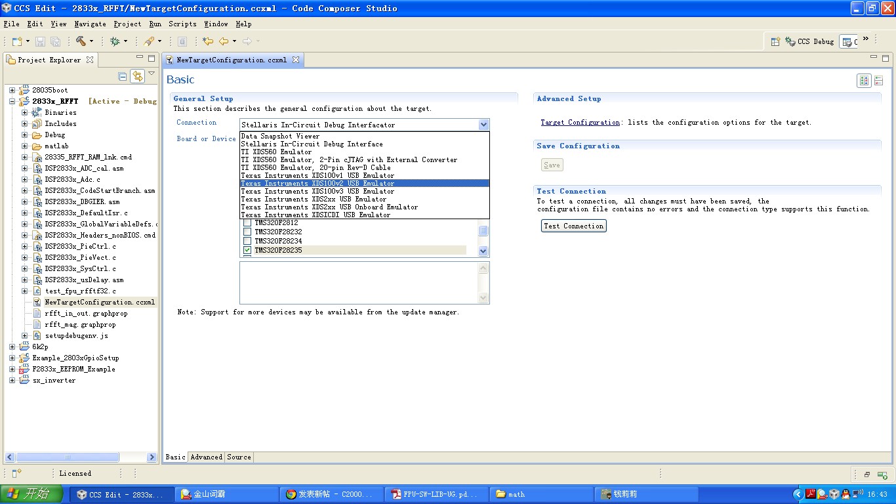Click the New file toolbar icon
The image size is (896, 504).
[17, 41]
